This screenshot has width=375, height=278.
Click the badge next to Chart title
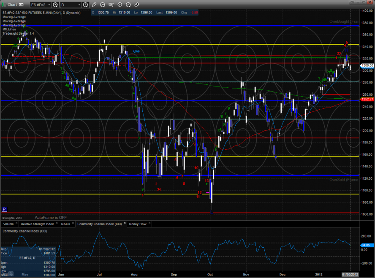pos(21,5)
